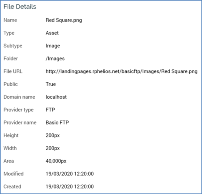Click the Provider type value FTP

coord(50,110)
